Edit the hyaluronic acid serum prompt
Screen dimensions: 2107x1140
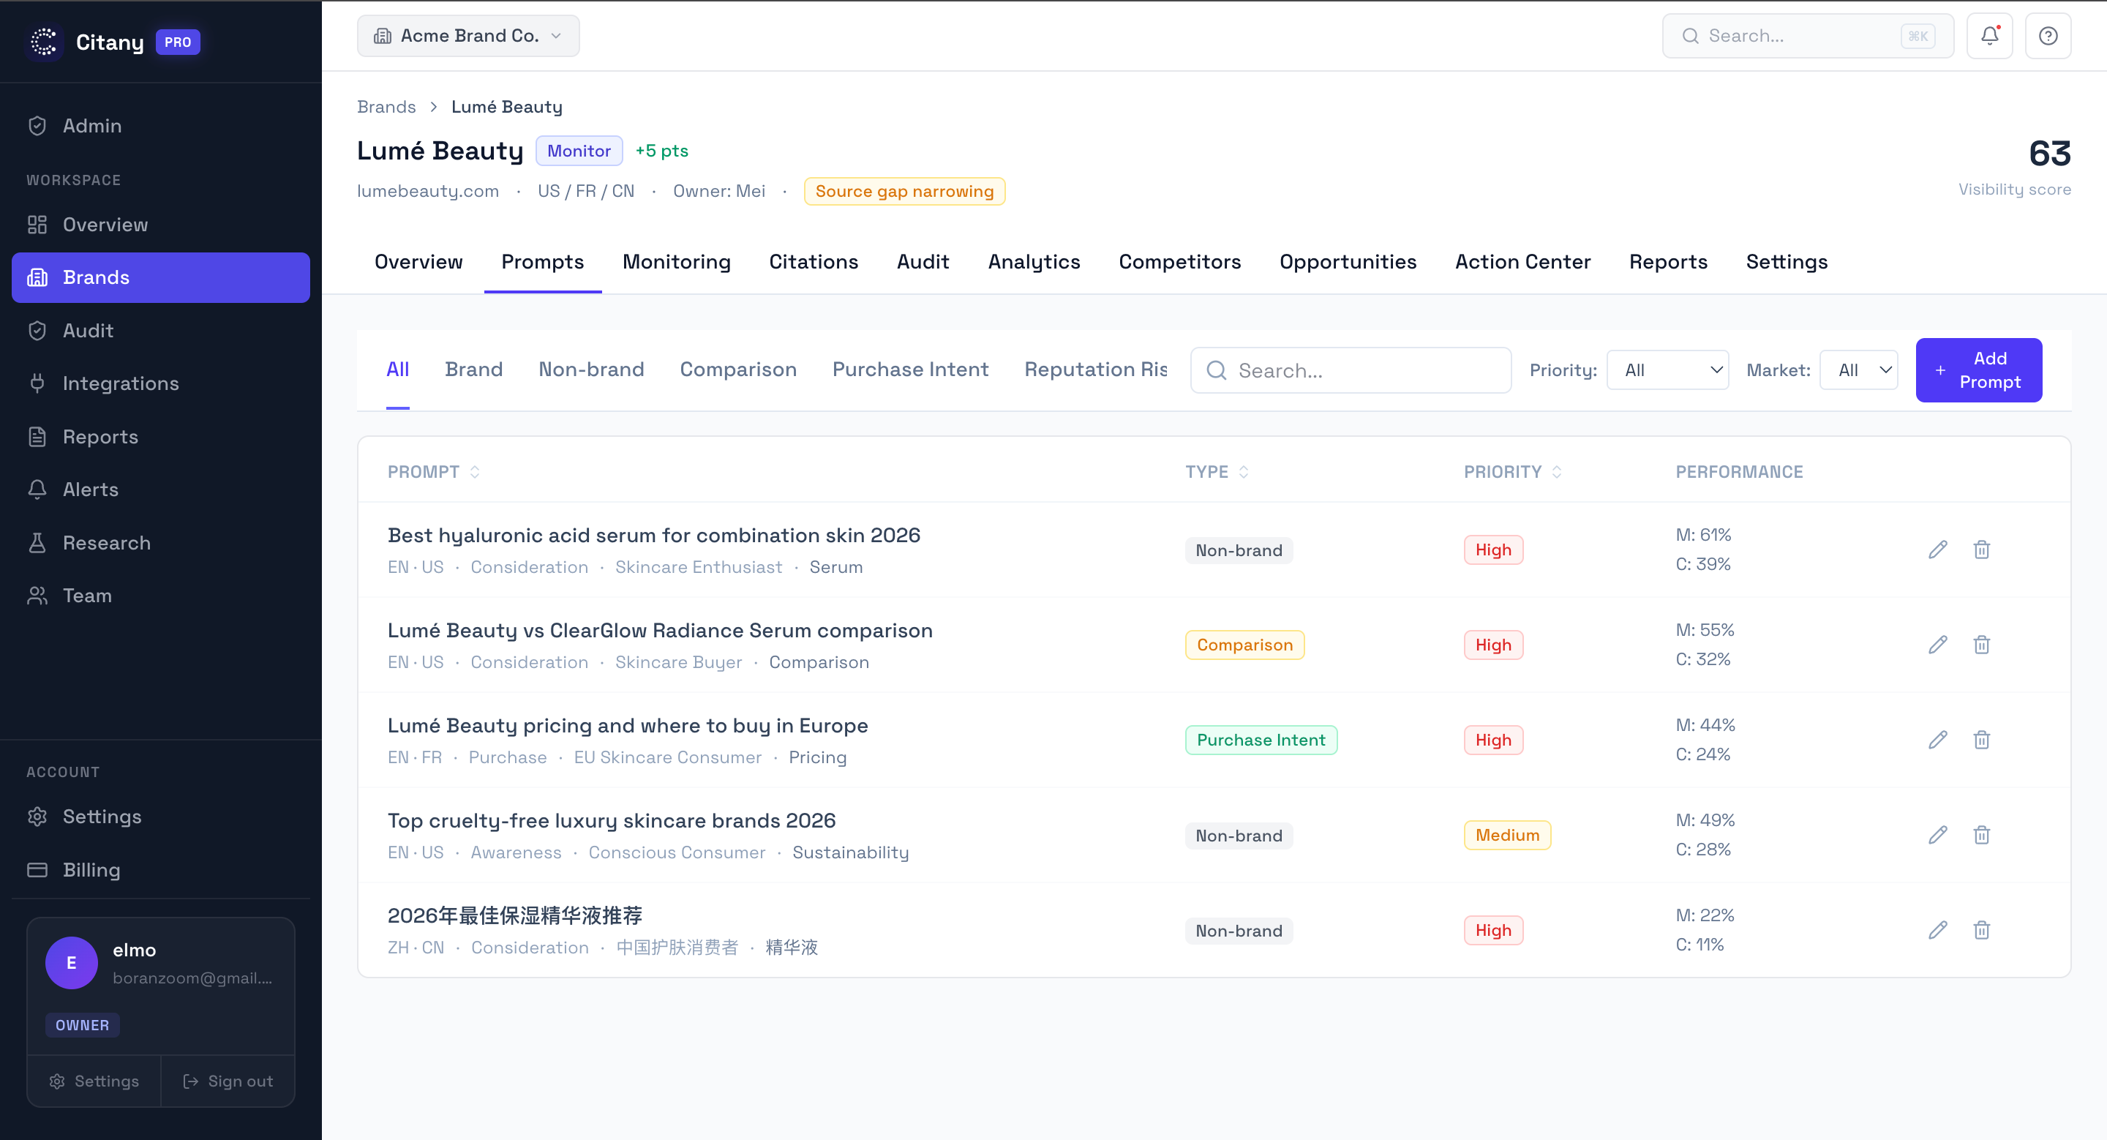[x=1937, y=550]
